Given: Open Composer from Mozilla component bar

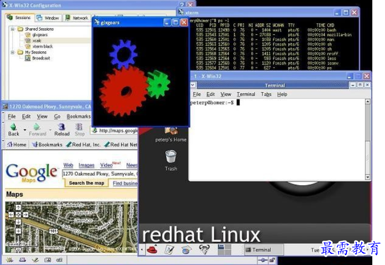Looking at the screenshot, I should [35, 260].
